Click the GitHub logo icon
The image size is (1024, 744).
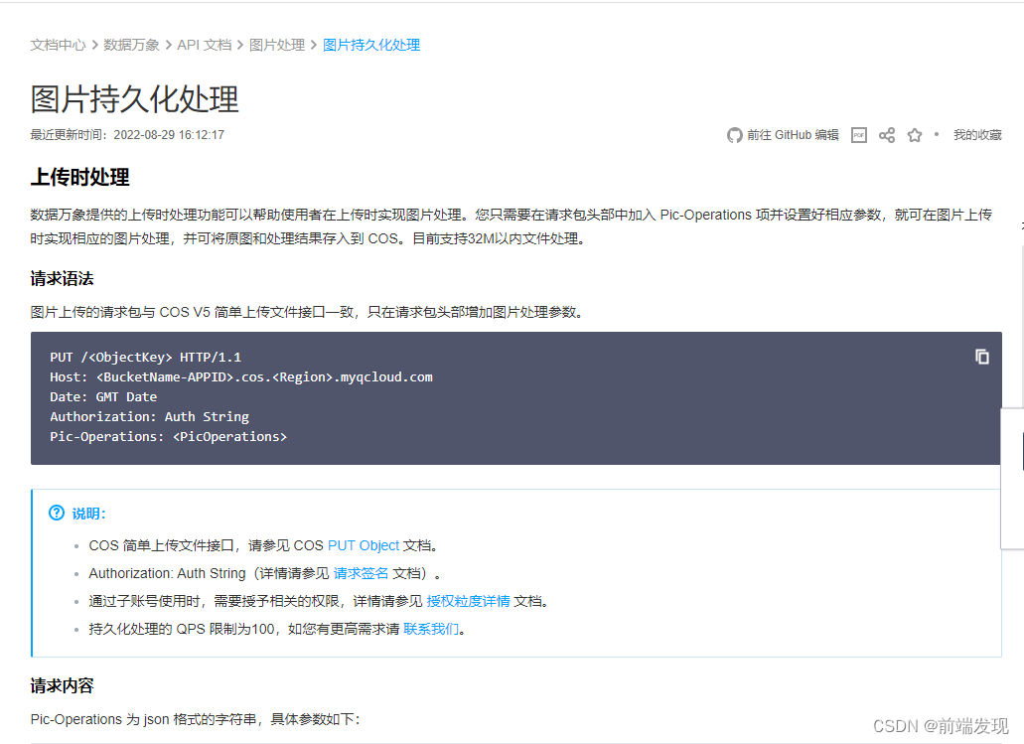(733, 135)
